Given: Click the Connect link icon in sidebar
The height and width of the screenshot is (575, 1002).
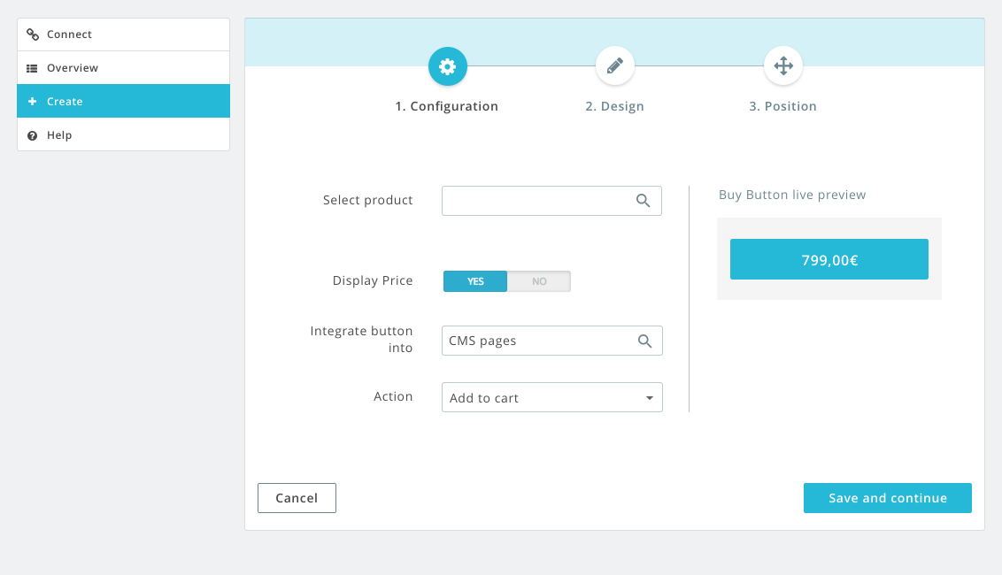Looking at the screenshot, I should click(33, 34).
